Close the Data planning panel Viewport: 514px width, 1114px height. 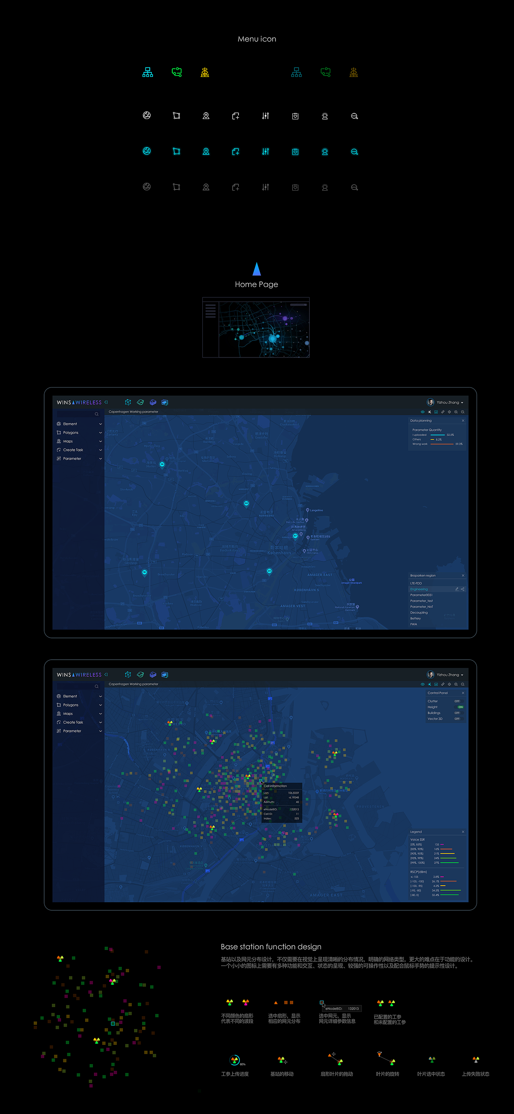463,421
